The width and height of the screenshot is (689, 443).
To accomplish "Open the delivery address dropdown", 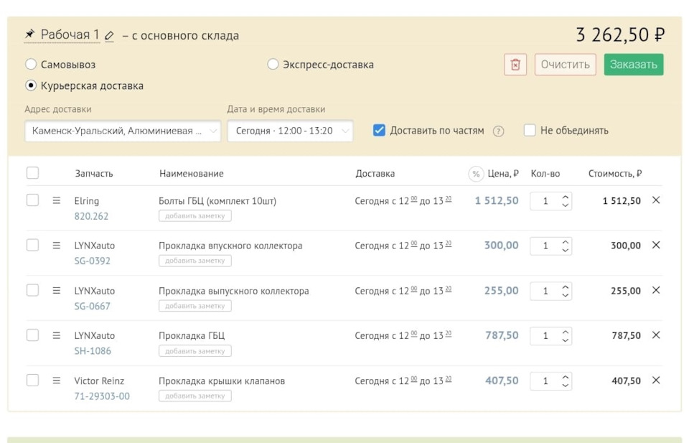I will [123, 131].
